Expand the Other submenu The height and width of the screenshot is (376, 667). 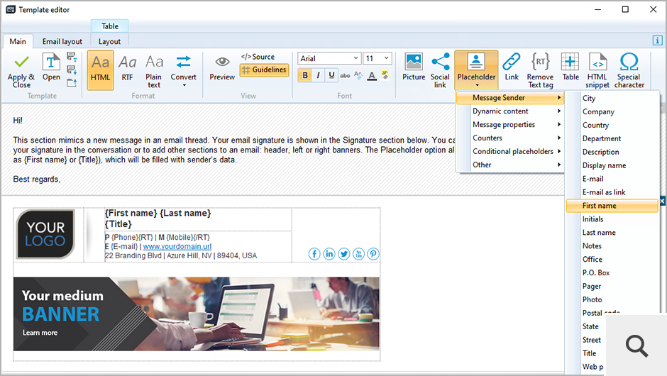pos(510,165)
